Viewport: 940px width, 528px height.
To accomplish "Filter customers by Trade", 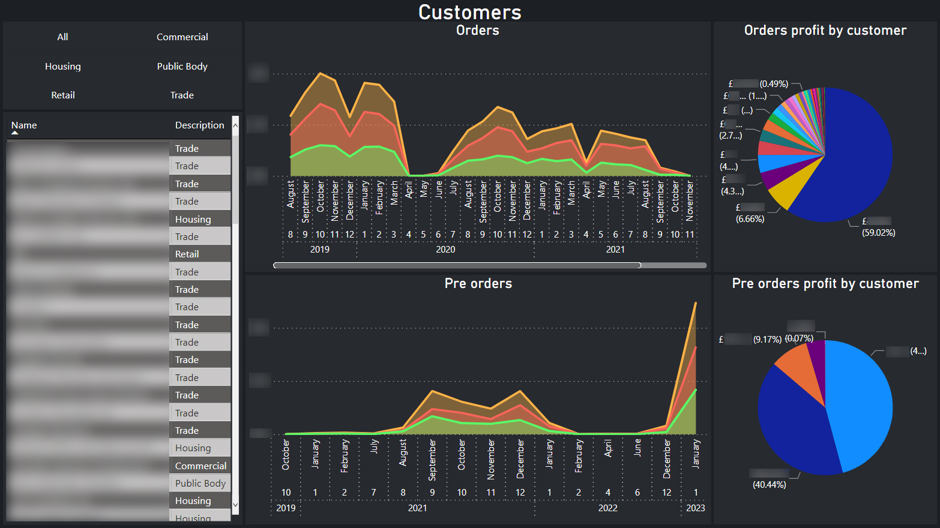I will [182, 95].
